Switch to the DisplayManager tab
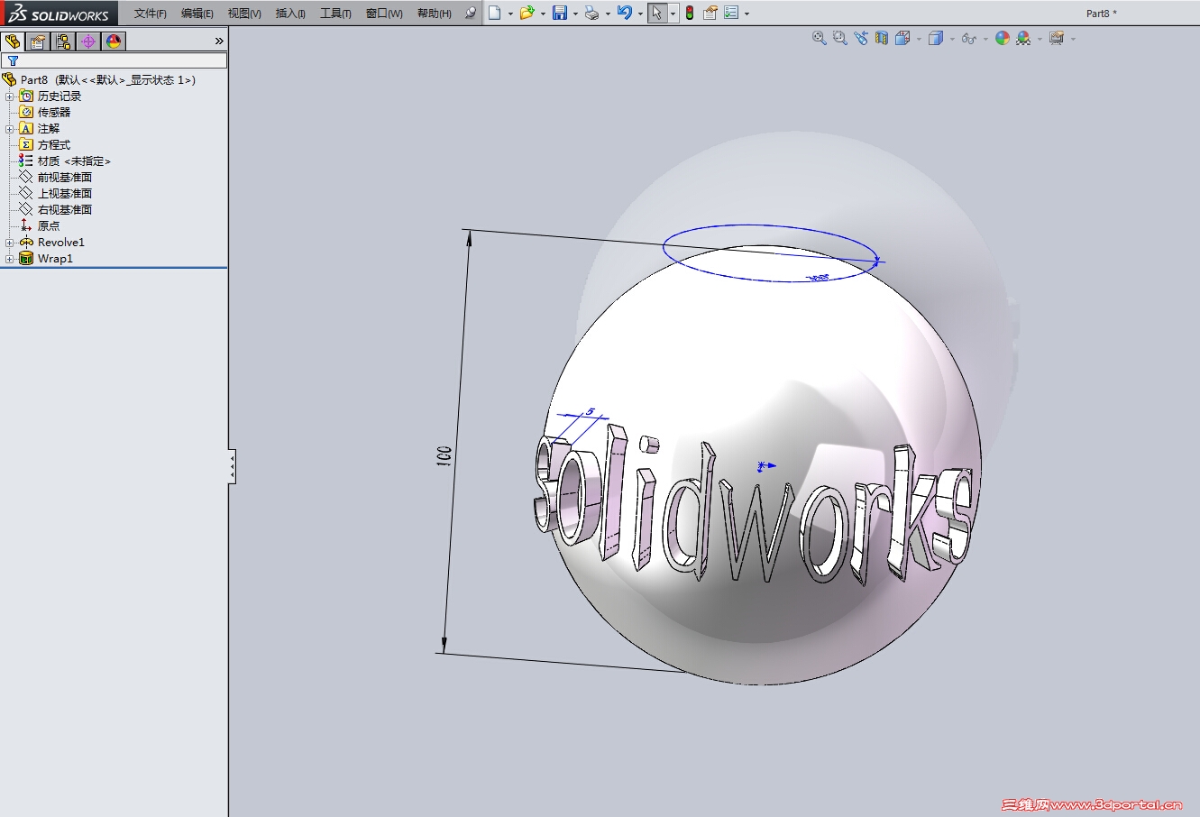Viewport: 1200px width, 817px height. point(114,41)
